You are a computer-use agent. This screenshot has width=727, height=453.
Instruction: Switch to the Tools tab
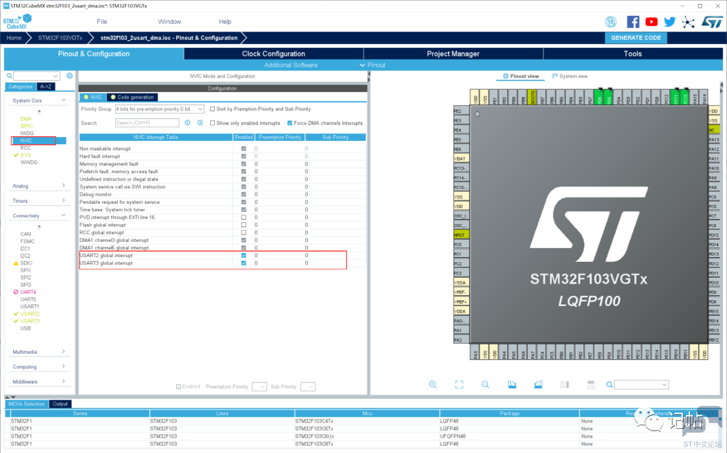click(633, 54)
